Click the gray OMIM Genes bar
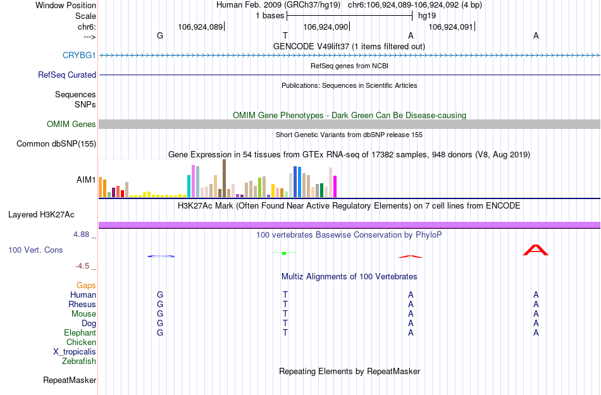601x395 pixels. (349, 124)
